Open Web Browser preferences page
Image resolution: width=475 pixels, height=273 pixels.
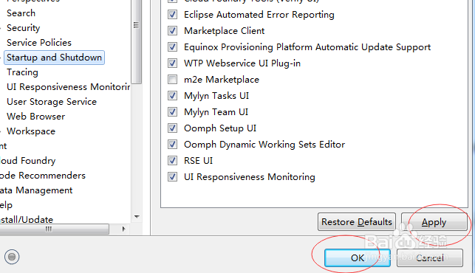tap(35, 117)
